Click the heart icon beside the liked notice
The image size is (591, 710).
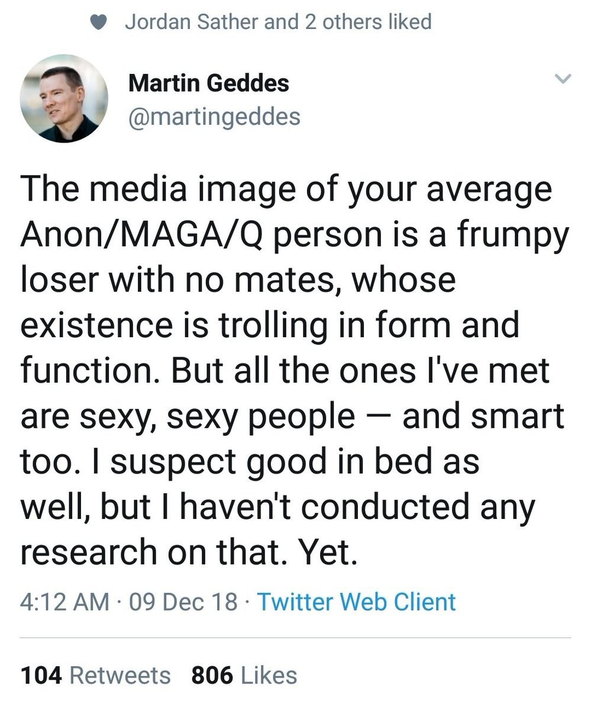[99, 22]
